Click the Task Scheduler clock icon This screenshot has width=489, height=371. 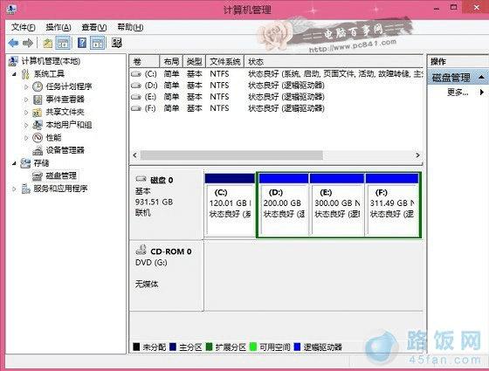pyautogui.click(x=38, y=86)
